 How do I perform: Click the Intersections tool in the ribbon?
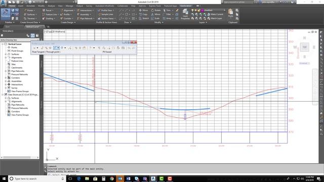point(85,10)
